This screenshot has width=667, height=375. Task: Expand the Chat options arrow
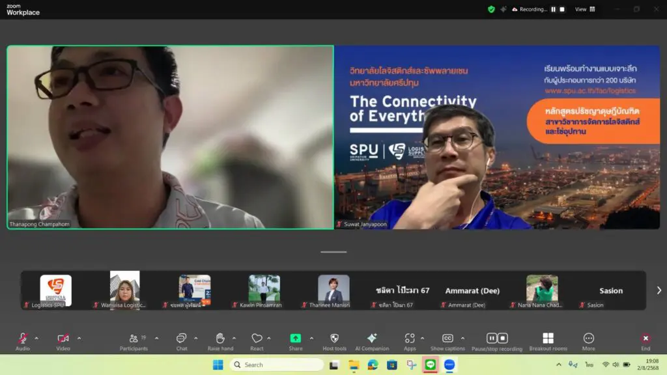point(195,338)
